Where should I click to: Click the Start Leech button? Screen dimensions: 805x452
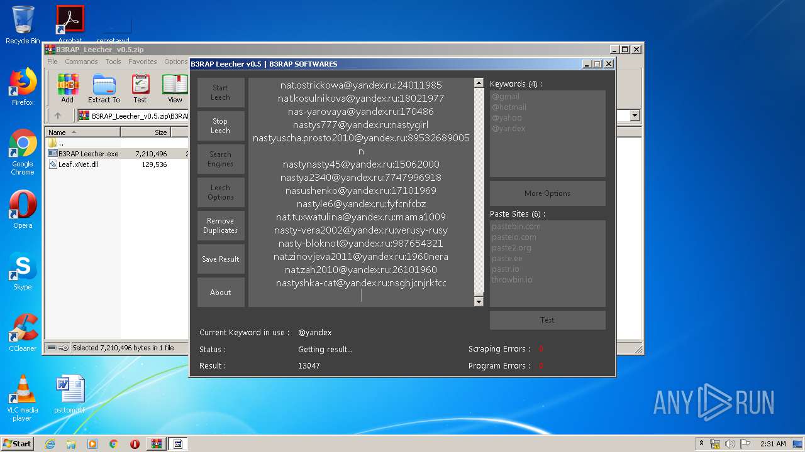(x=220, y=92)
